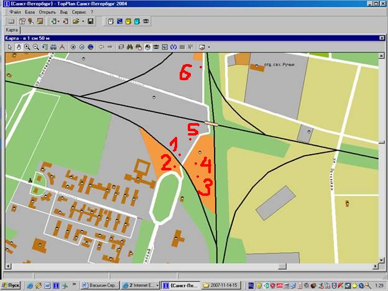Click the back arrow navigation icon
Image resolution: width=388 pixels, height=291 pixels.
101,47
